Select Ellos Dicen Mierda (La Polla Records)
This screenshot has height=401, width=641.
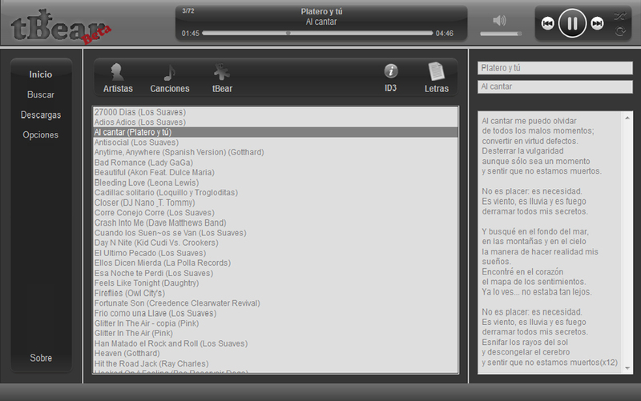click(x=276, y=263)
